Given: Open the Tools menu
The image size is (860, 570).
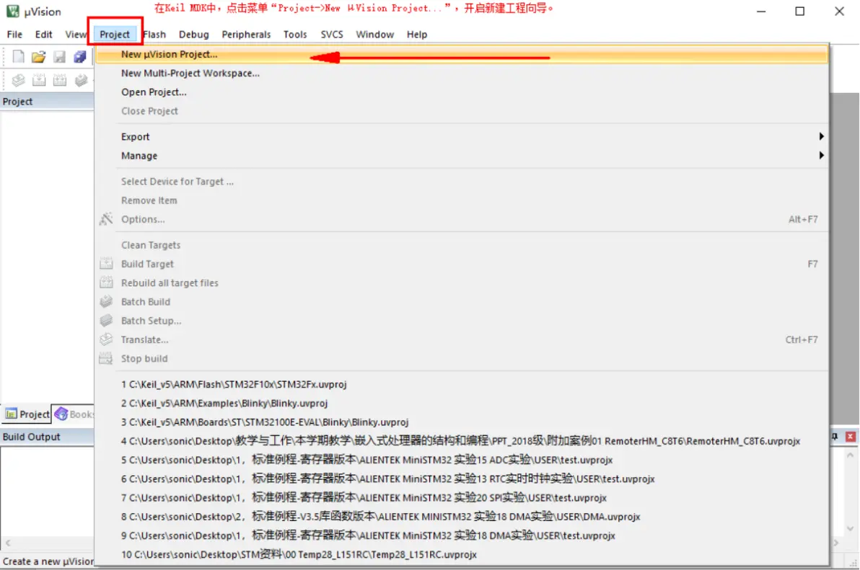Looking at the screenshot, I should [x=295, y=34].
